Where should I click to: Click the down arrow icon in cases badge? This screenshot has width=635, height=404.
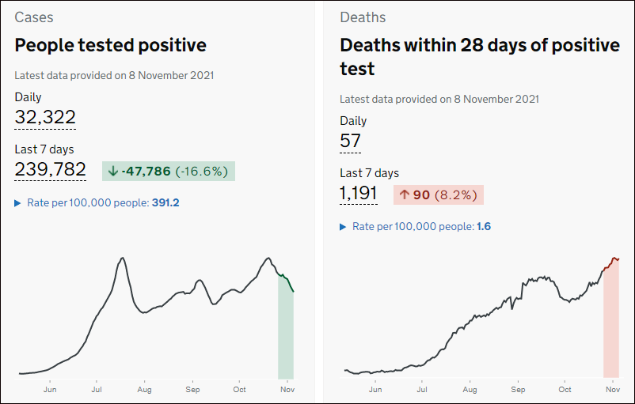click(x=113, y=172)
